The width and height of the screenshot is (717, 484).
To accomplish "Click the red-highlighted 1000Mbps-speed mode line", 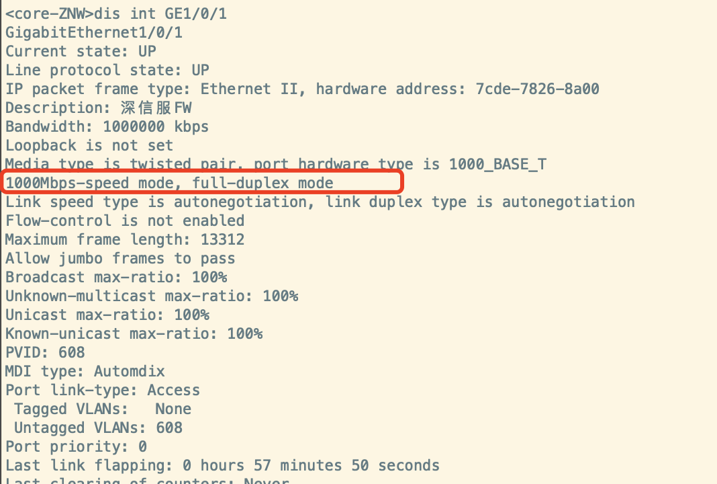I will point(169,183).
